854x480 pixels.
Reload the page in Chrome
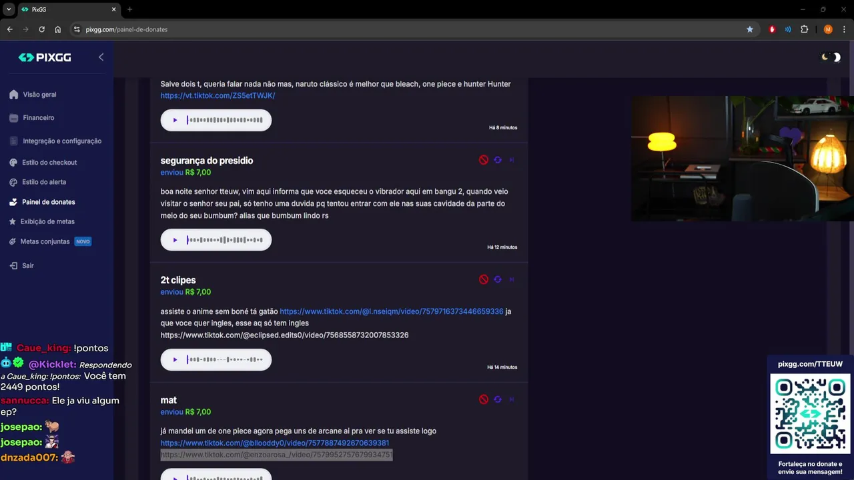[41, 29]
